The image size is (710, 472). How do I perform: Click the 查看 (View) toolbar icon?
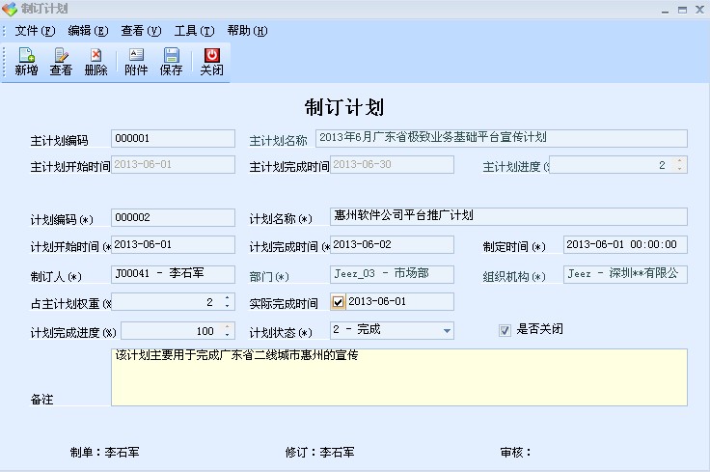coord(61,62)
